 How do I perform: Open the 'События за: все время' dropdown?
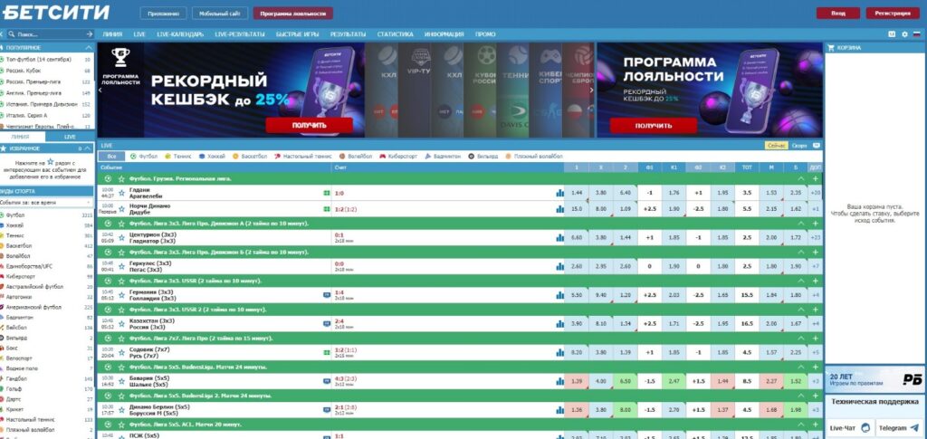47,202
